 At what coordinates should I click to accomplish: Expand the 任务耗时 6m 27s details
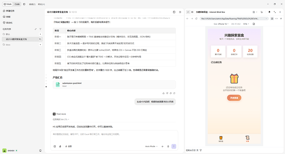[x=61, y=119]
